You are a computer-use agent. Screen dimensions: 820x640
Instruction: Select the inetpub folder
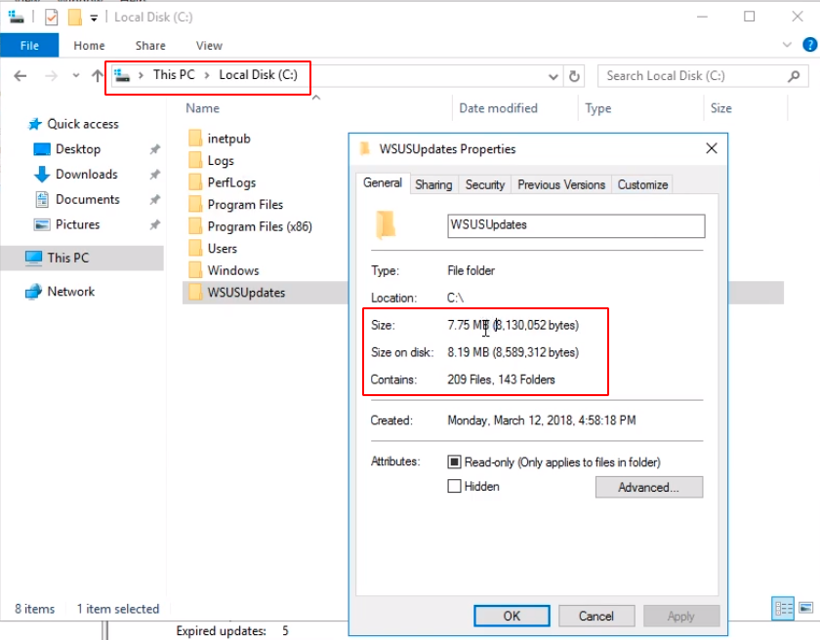tap(228, 139)
